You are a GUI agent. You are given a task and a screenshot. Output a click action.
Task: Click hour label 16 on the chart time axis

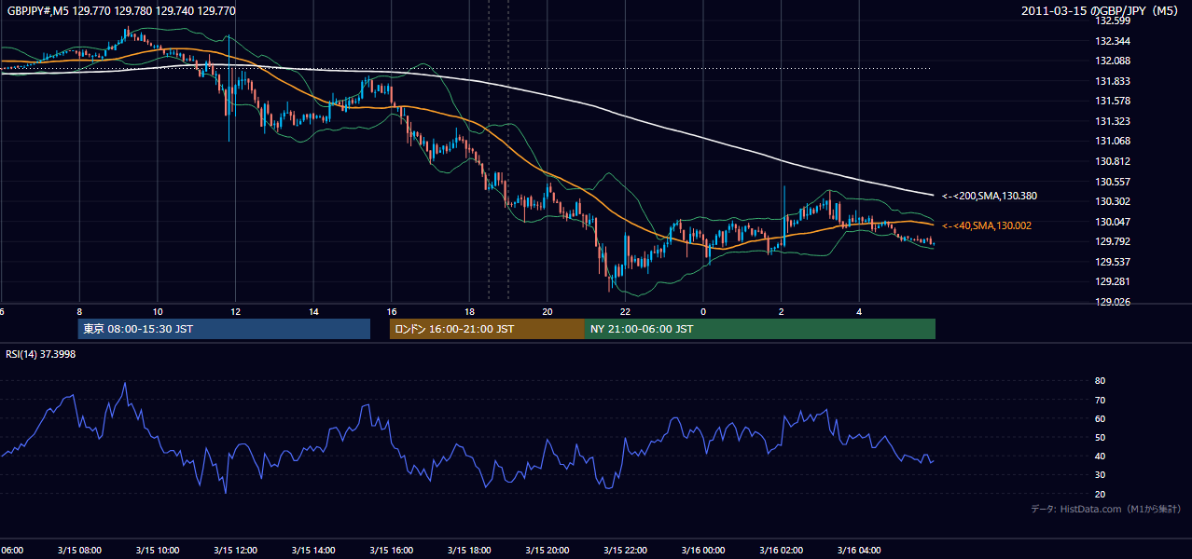(392, 312)
